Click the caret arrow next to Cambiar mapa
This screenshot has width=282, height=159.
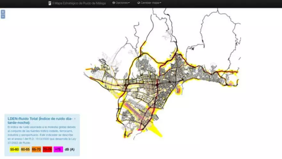coord(161,3)
